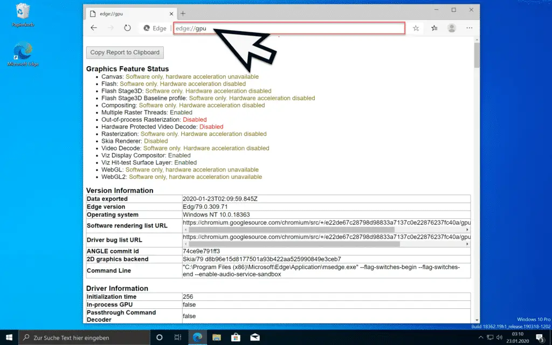
Task: Click the Initialization time value 256
Action: [188, 297]
